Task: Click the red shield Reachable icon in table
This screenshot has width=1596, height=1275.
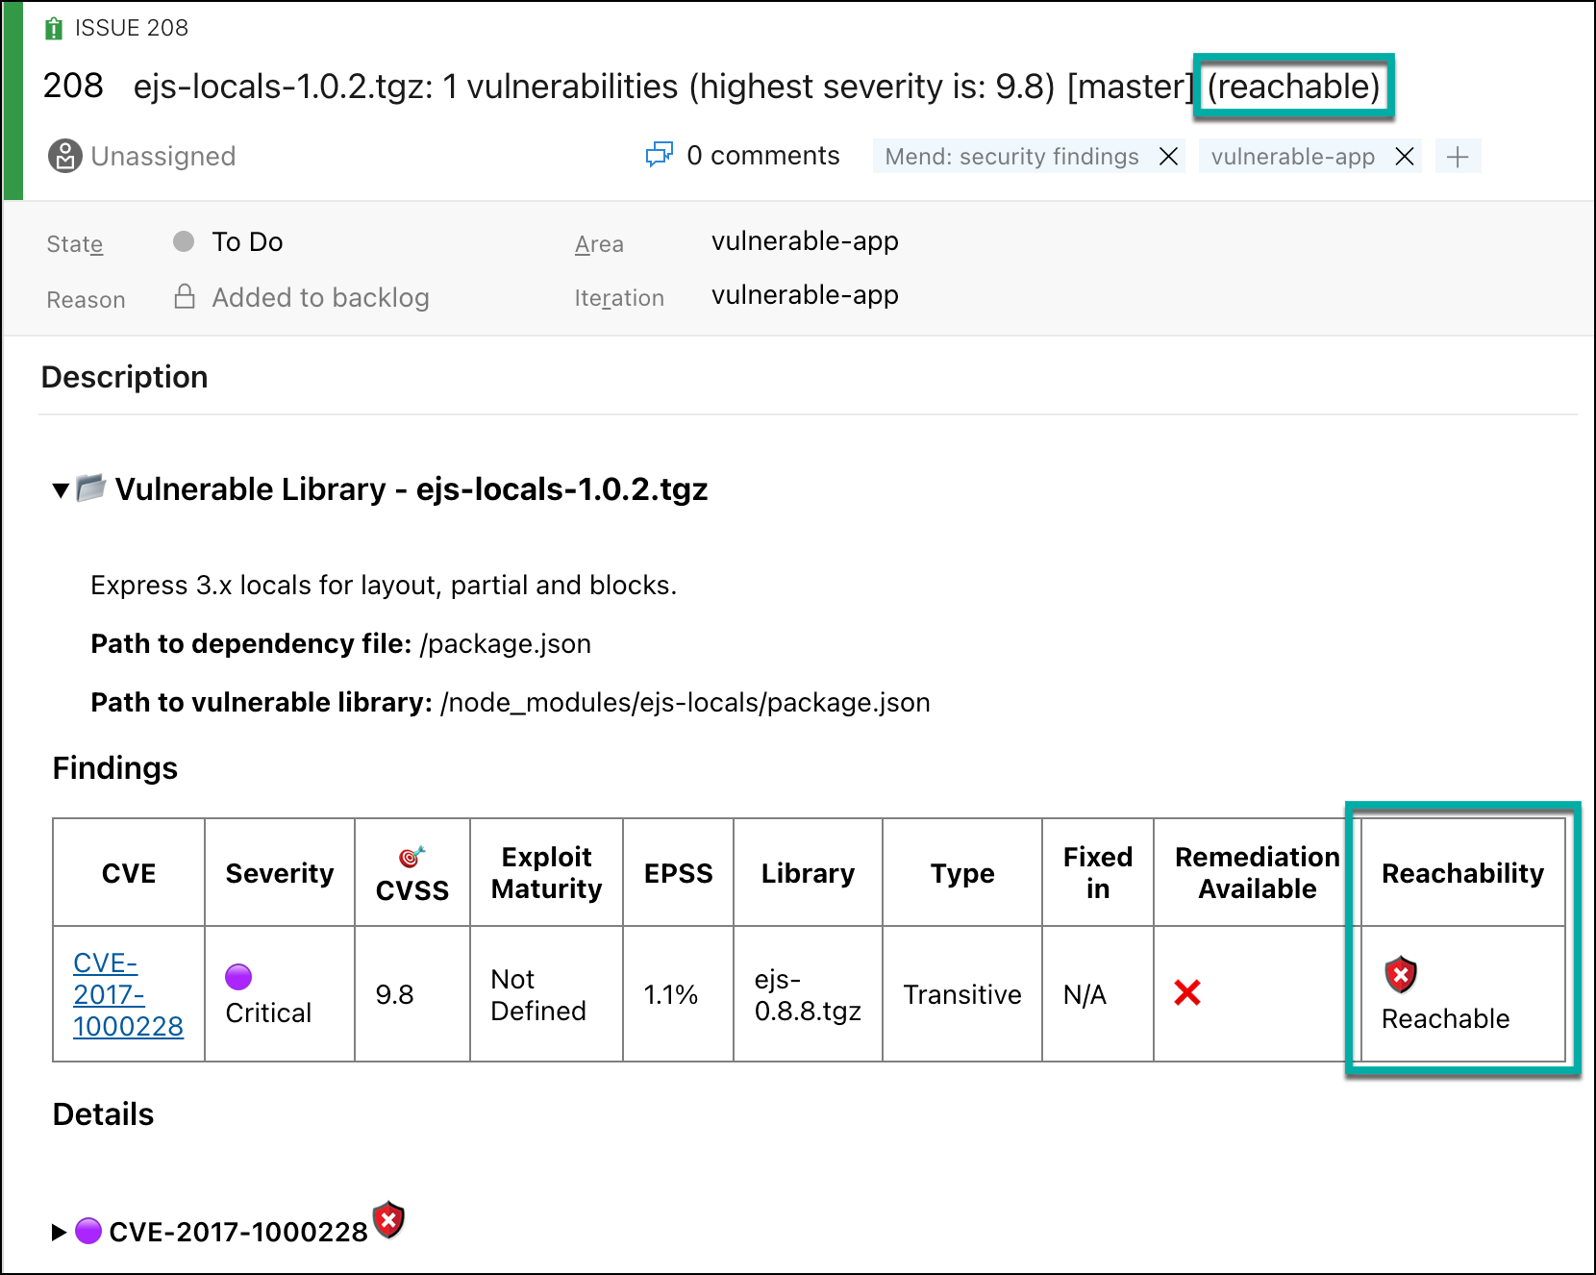Action: click(1401, 975)
